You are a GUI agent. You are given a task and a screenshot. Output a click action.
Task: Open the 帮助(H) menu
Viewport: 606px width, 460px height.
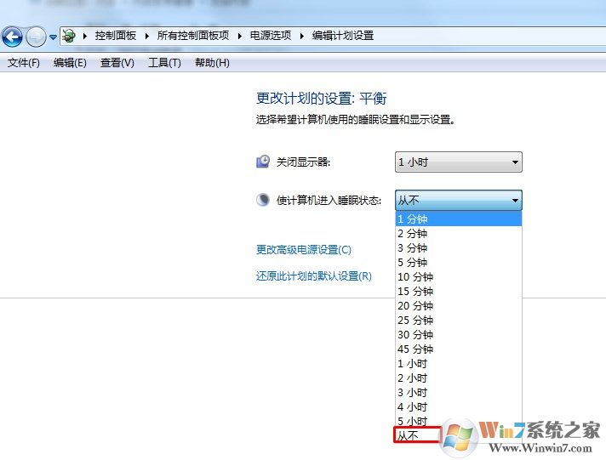tap(212, 63)
